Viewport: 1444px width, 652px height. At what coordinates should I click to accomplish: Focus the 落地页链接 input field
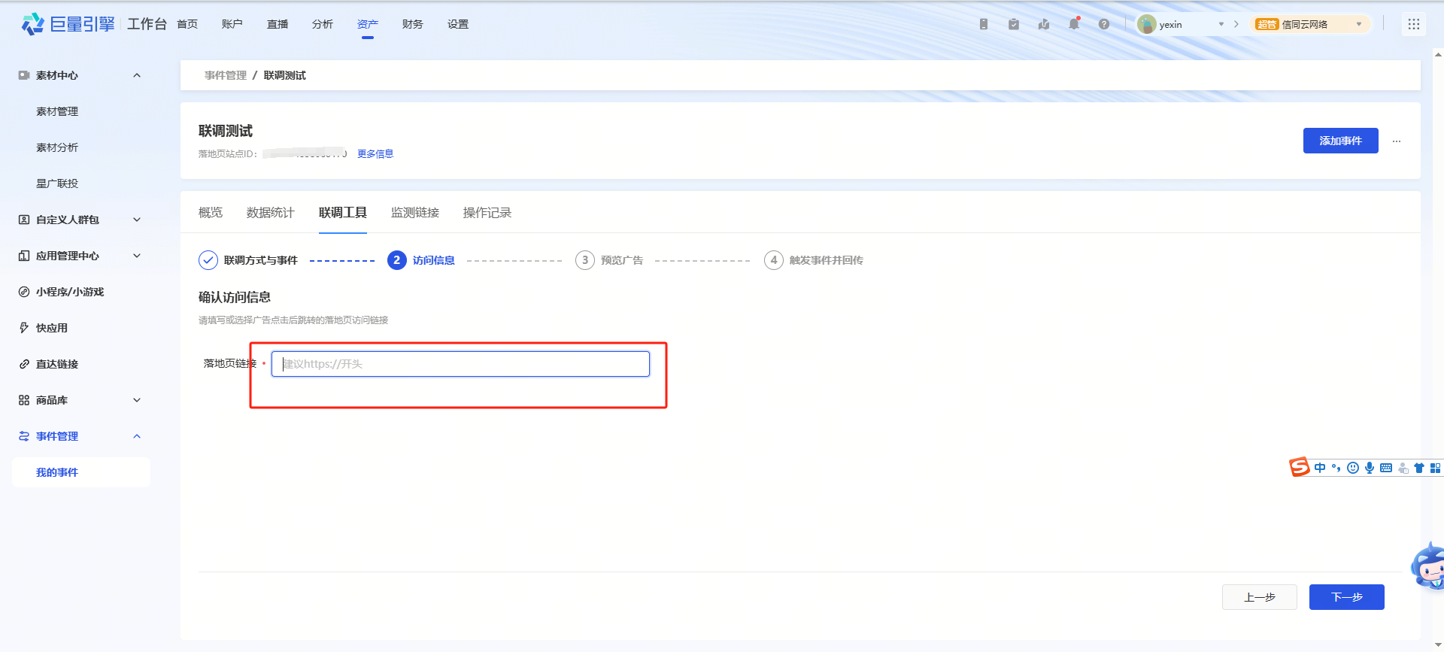click(460, 364)
